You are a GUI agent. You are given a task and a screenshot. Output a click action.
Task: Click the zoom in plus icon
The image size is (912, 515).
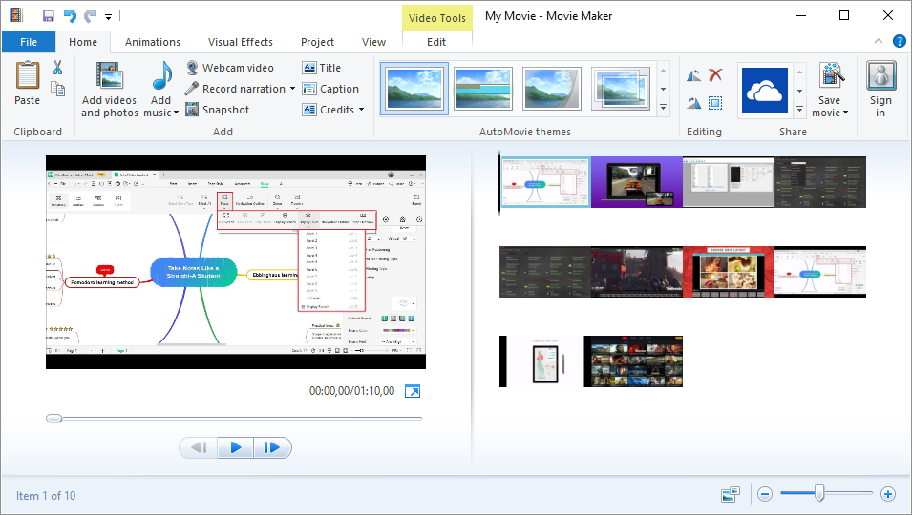point(887,495)
